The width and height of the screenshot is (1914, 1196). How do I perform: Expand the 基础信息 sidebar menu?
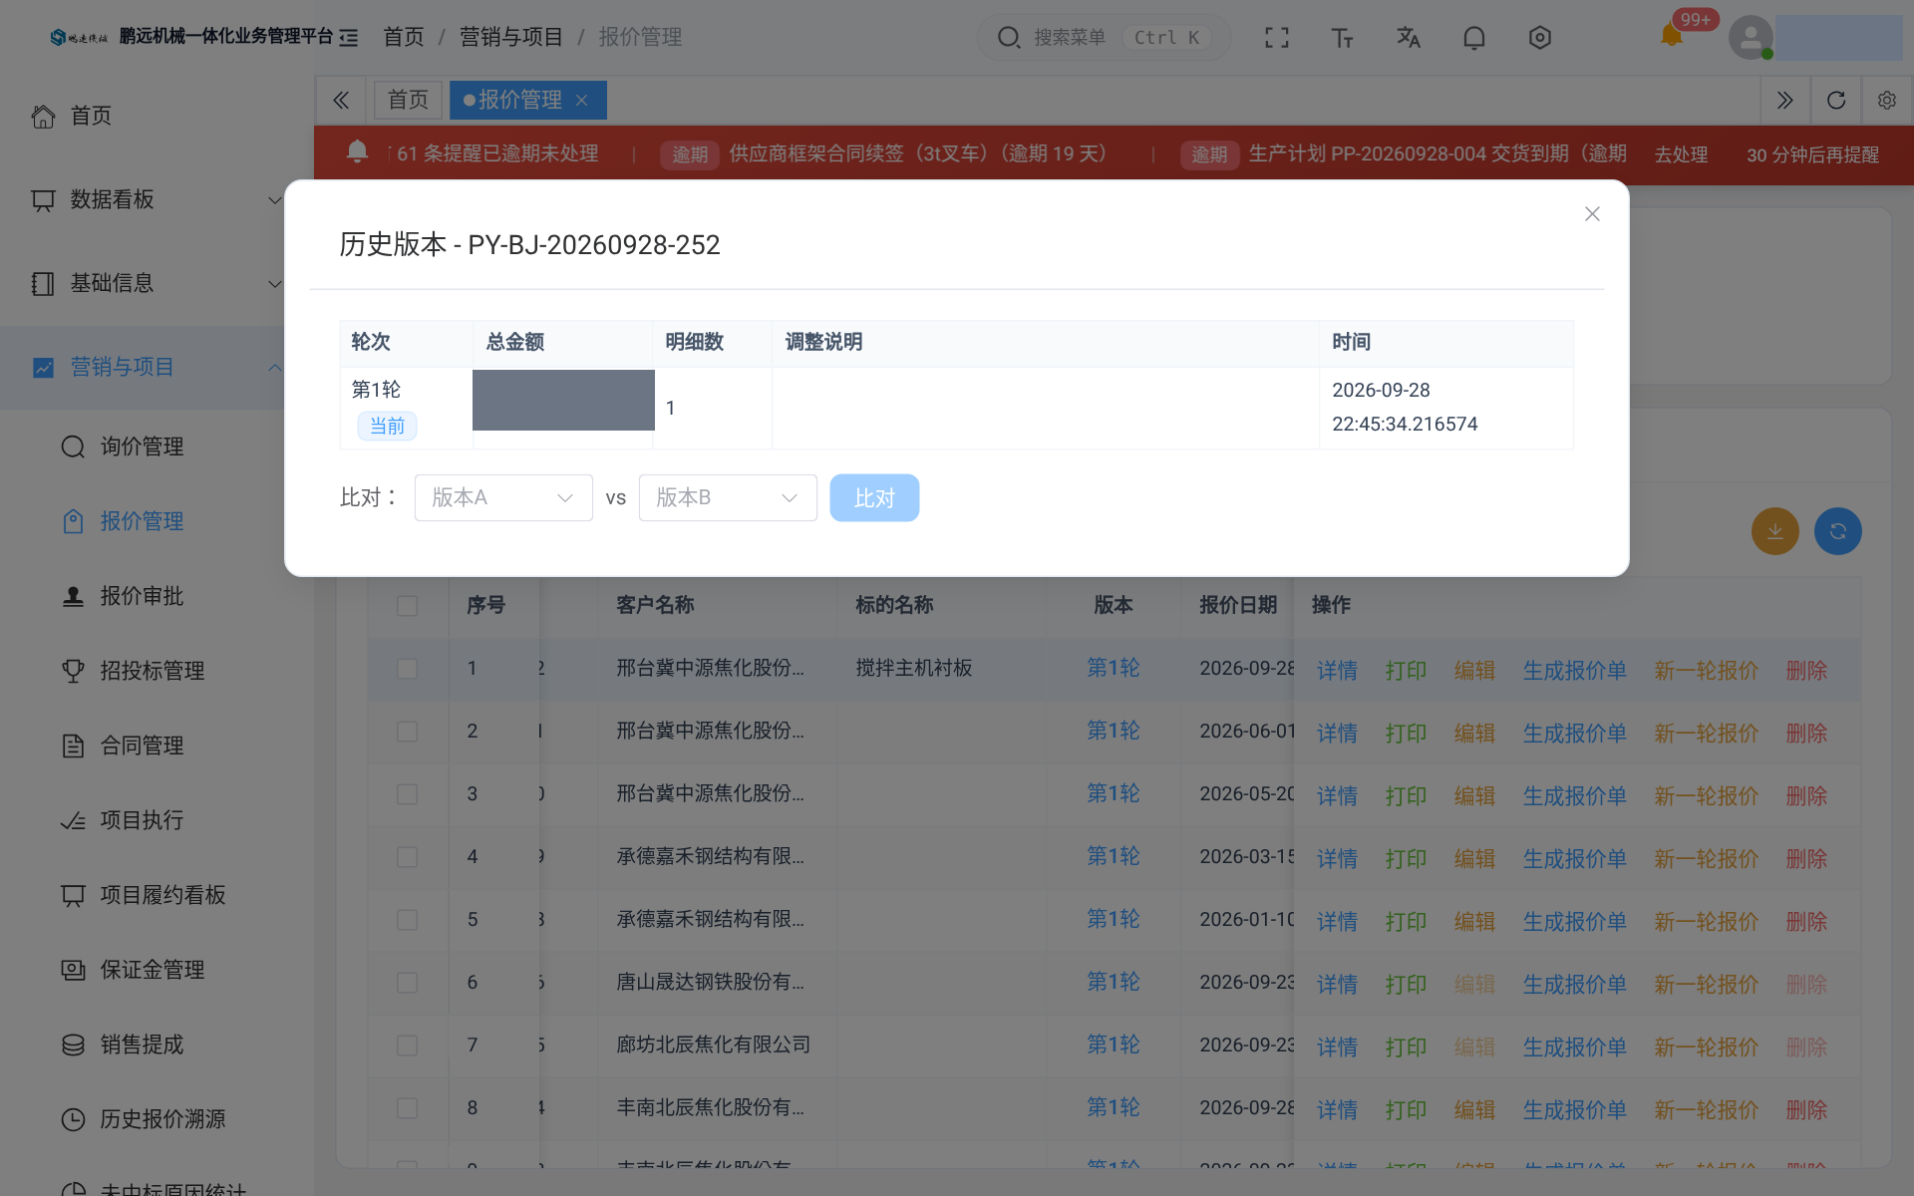click(157, 283)
